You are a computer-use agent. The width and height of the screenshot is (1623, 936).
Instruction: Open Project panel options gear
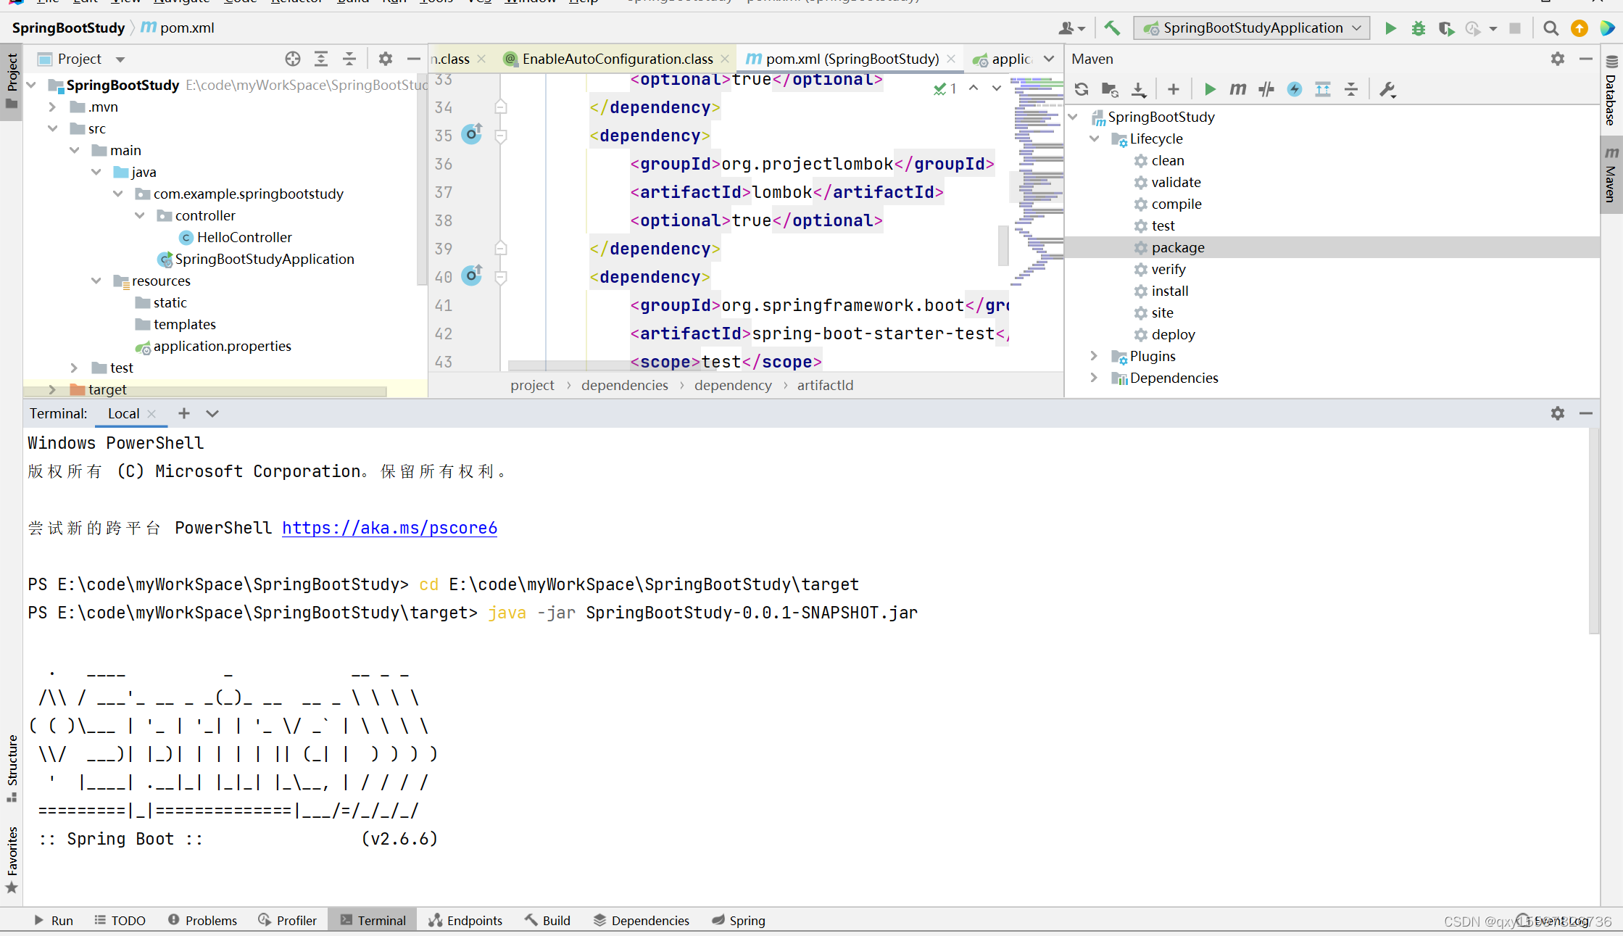click(x=386, y=59)
